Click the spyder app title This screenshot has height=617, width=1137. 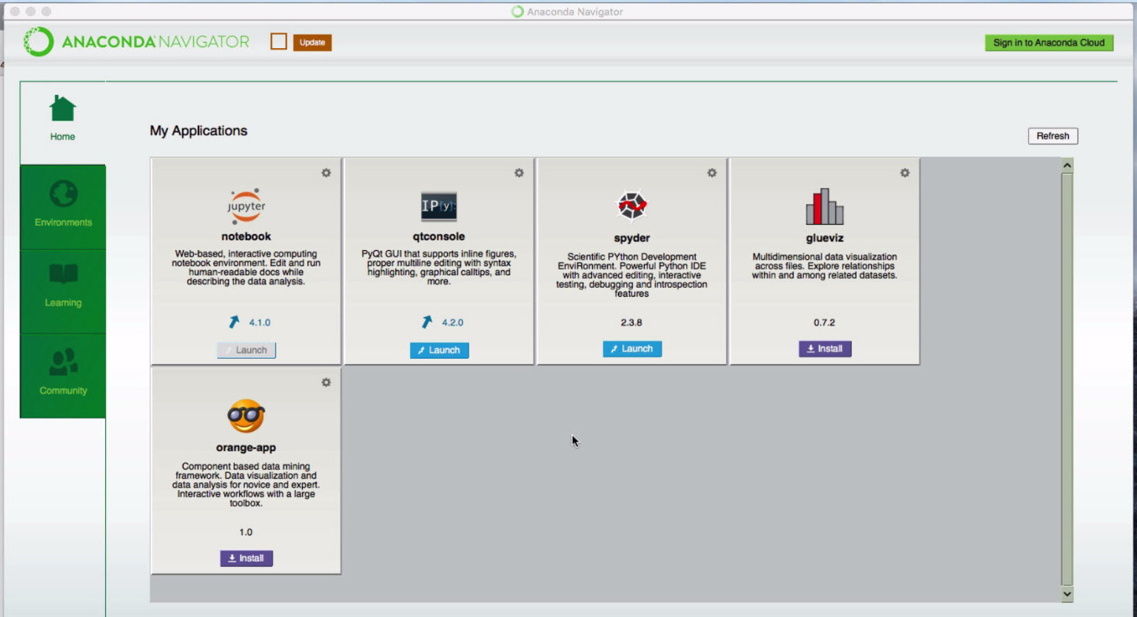click(632, 238)
